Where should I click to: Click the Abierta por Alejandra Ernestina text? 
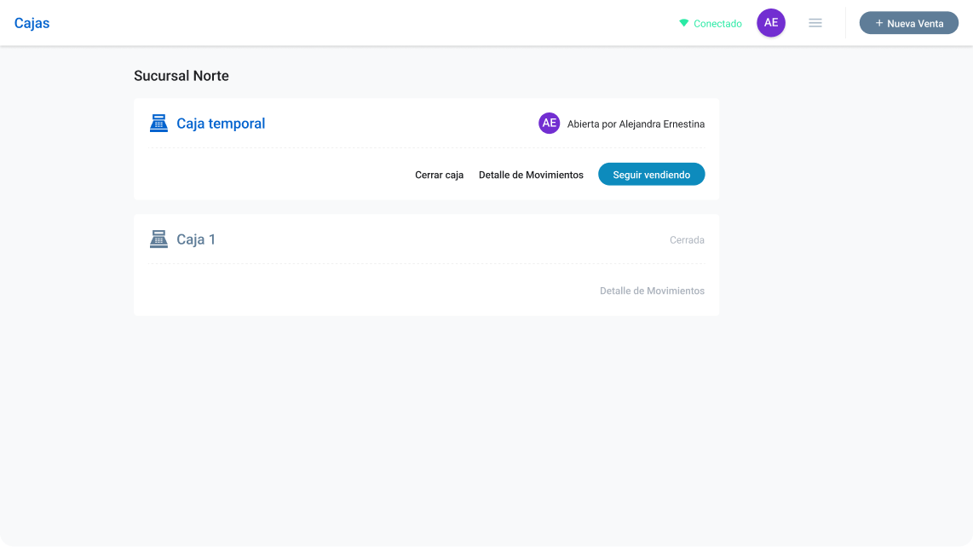pyautogui.click(x=636, y=124)
